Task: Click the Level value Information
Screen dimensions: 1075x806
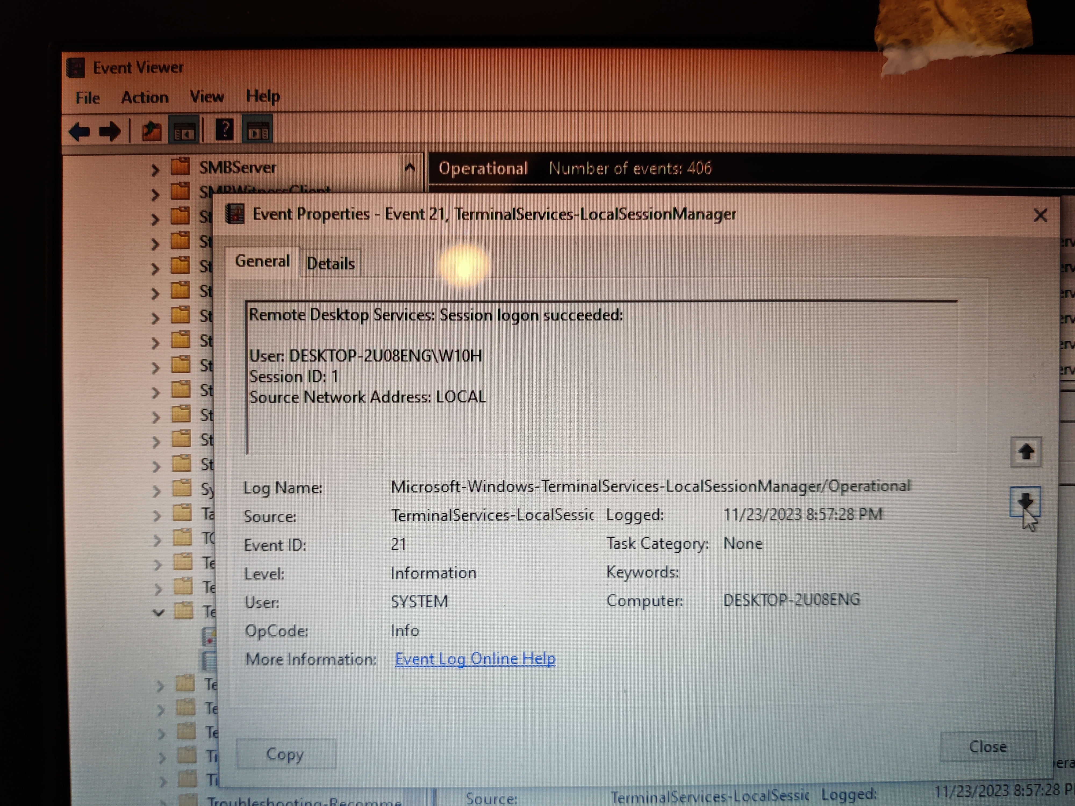Action: point(433,573)
